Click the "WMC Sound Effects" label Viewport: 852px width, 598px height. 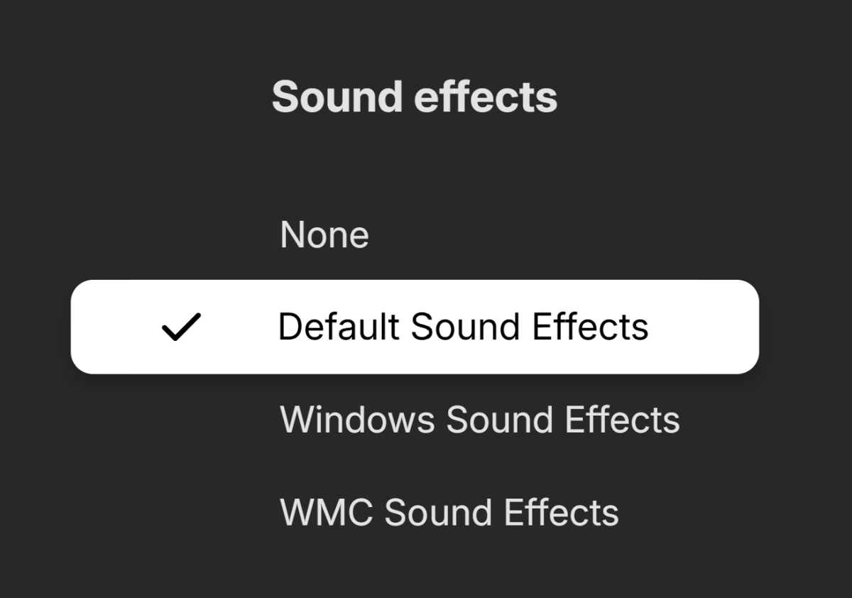click(449, 512)
